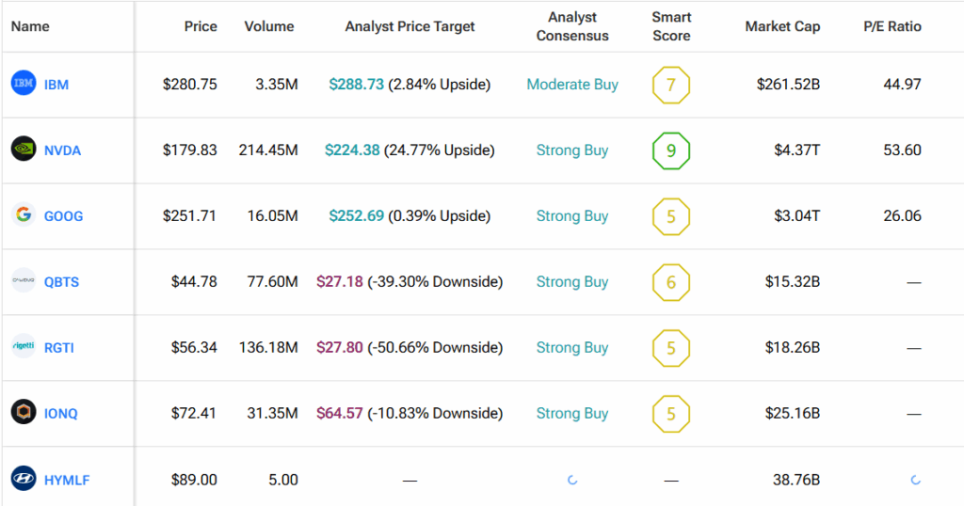Click IBM's Moderate Buy consensus
This screenshot has width=964, height=506.
(572, 85)
